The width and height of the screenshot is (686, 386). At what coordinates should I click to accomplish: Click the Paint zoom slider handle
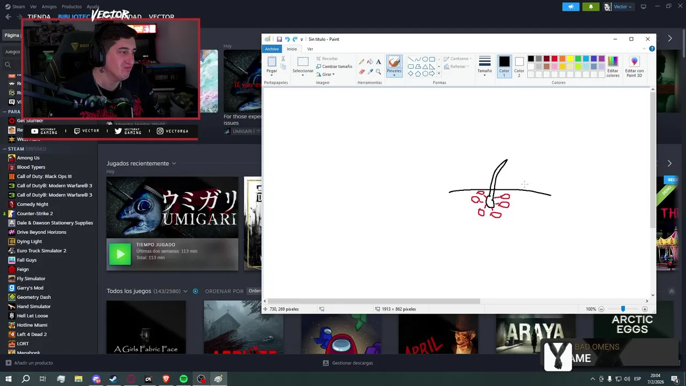[x=623, y=309]
